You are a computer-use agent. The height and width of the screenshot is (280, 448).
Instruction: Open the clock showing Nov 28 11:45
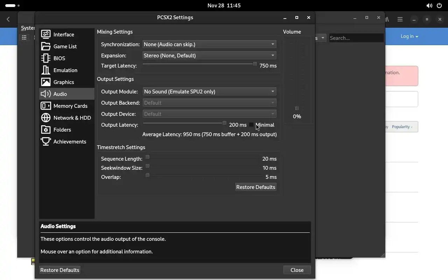click(x=224, y=6)
